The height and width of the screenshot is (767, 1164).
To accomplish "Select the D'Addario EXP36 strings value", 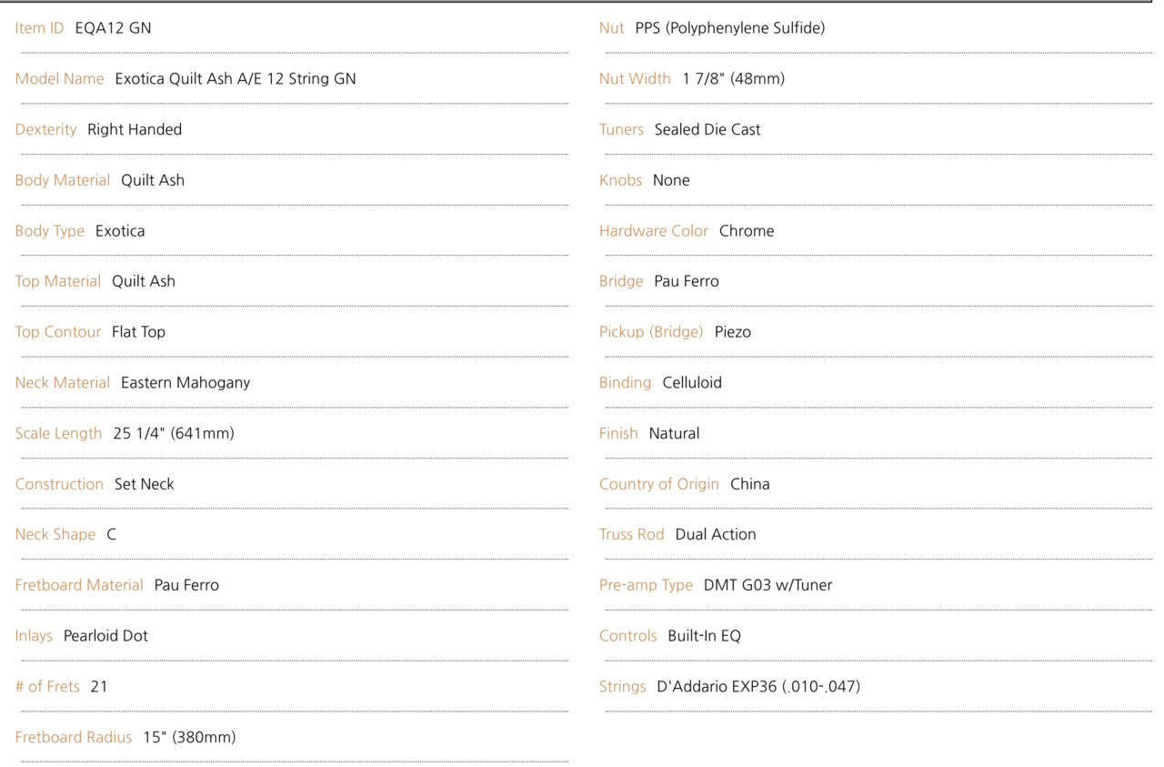I will (758, 687).
